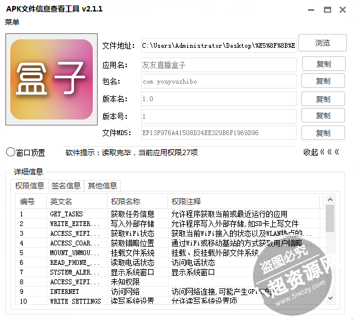Switch to the 权限信息 tab

pos(30,185)
